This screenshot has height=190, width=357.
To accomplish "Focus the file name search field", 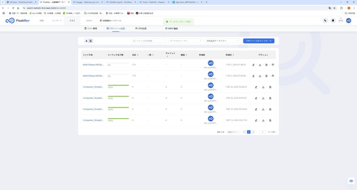I will (149, 41).
